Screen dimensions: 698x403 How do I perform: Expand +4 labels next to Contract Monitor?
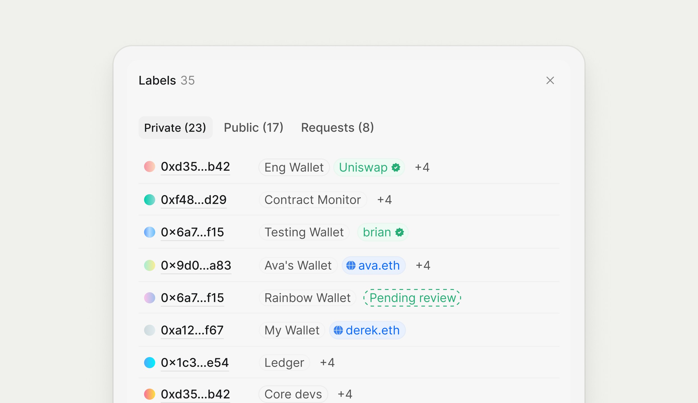pyautogui.click(x=384, y=200)
